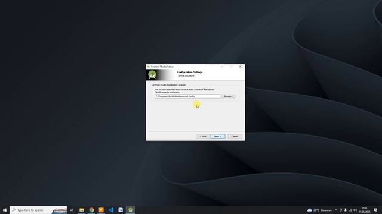Screen dimensions: 382x214
Task: Click the Android Studio Setup title icon
Action: [148, 67]
